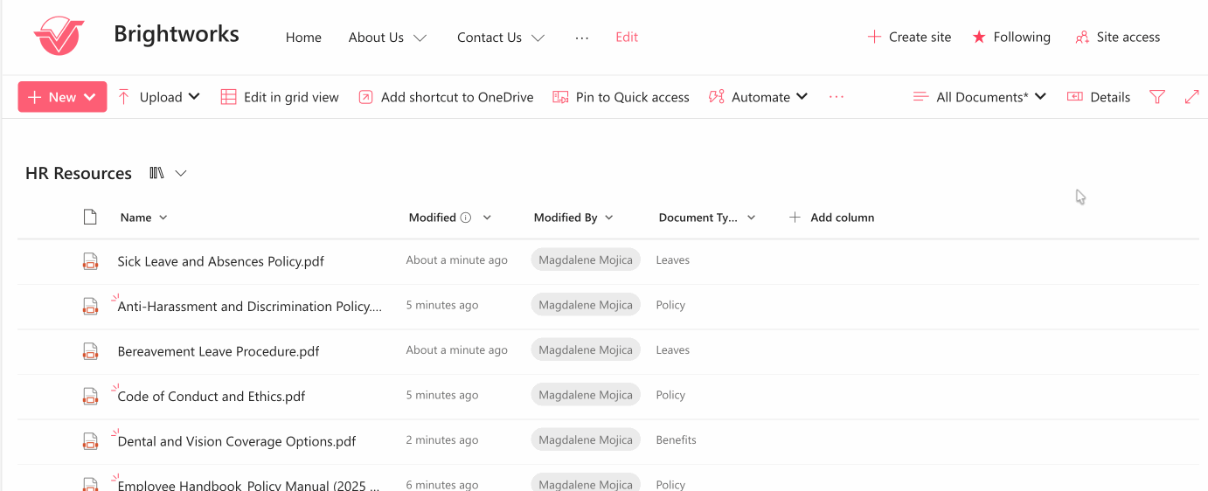The height and width of the screenshot is (491, 1208).
Task: Click the PDF icon for Bereavement Leave Procedure
Action: [x=90, y=350]
